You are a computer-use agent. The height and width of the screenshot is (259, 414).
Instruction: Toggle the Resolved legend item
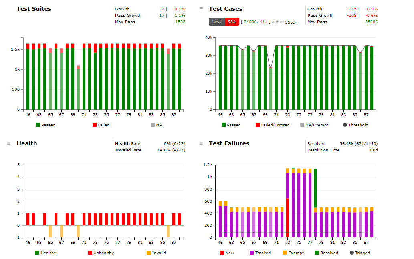[x=326, y=253]
